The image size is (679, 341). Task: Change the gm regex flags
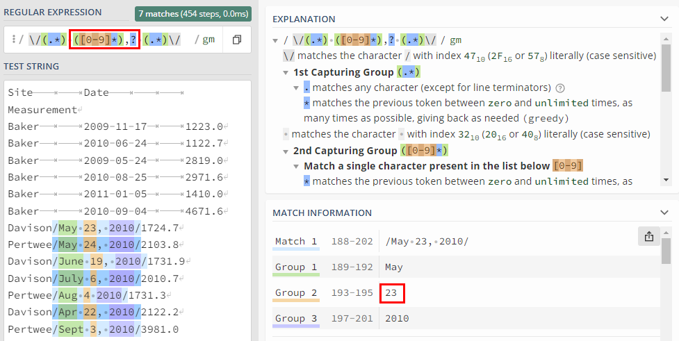(x=208, y=40)
